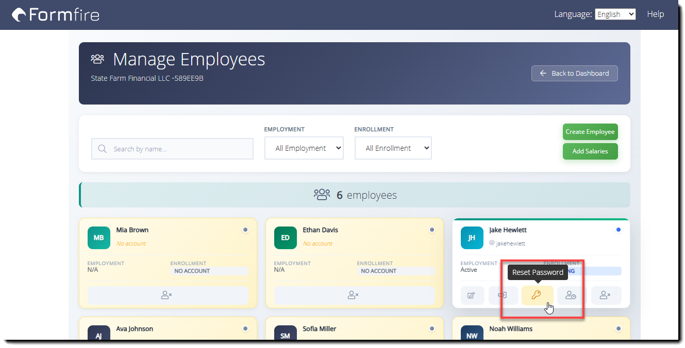The width and height of the screenshot is (685, 348).
Task: Click remove user icon on Mia Brown card
Action: click(168, 295)
